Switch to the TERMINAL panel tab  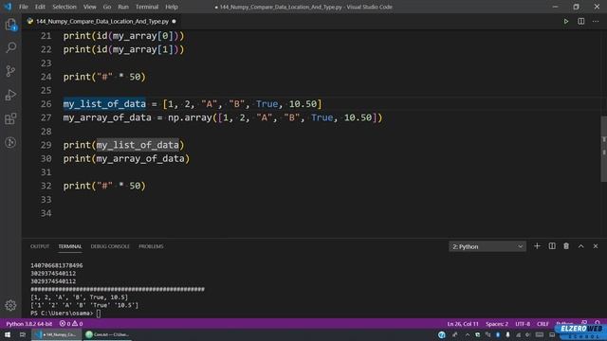tap(70, 246)
